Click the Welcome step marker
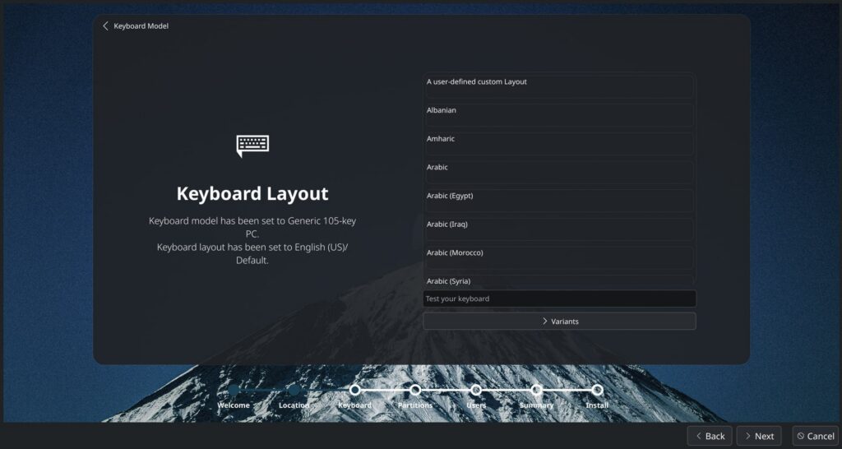 tap(234, 390)
